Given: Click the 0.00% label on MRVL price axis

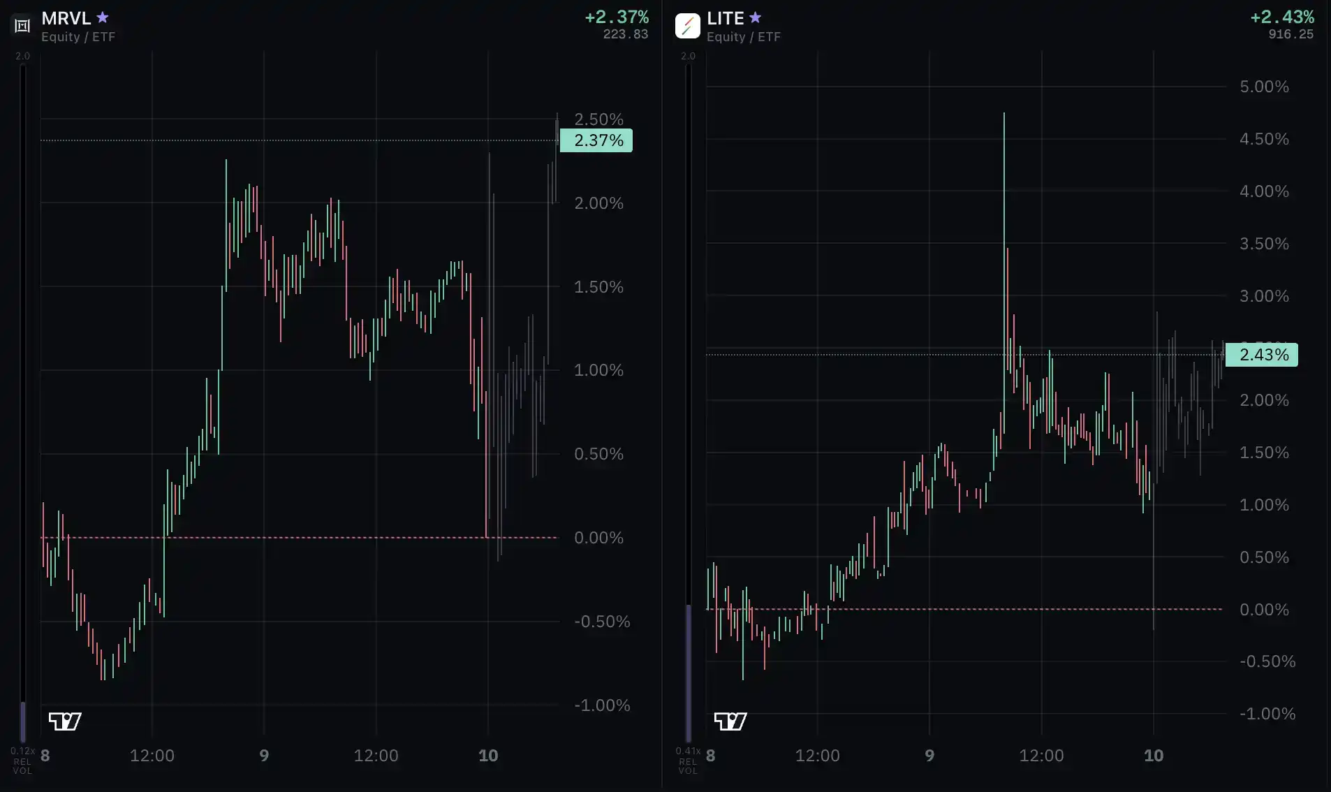Looking at the screenshot, I should pos(599,538).
